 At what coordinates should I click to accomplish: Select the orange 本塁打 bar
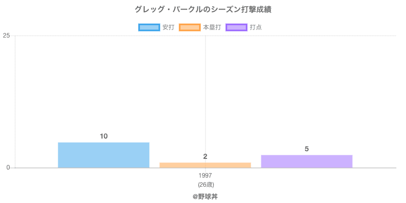(205, 165)
